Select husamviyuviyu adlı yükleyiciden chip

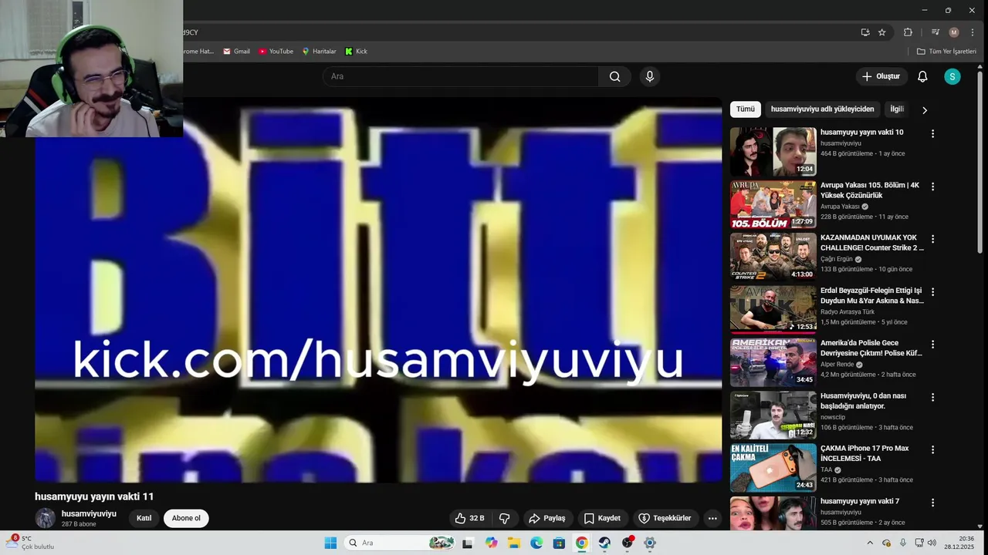[x=822, y=109]
